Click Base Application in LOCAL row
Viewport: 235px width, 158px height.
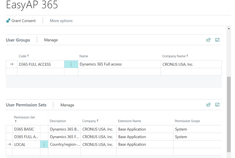[145, 144]
